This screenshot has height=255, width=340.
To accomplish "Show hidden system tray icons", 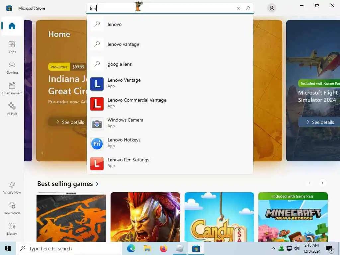I will click(x=273, y=248).
